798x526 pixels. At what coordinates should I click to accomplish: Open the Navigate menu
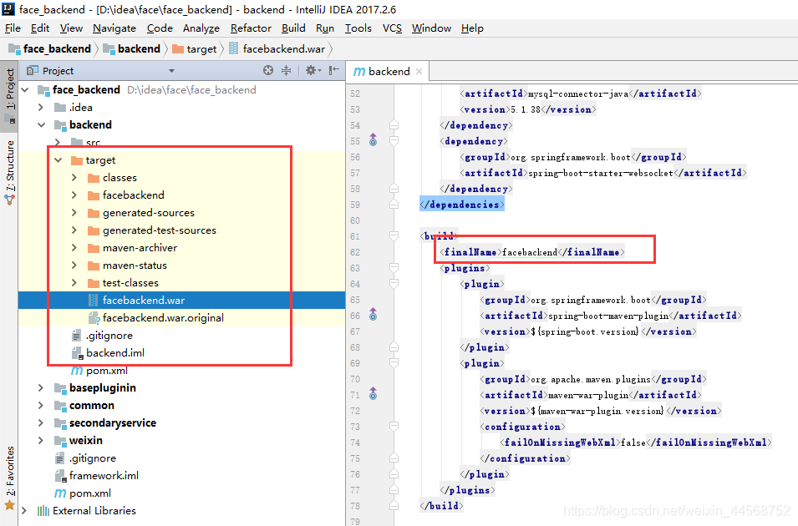click(114, 28)
